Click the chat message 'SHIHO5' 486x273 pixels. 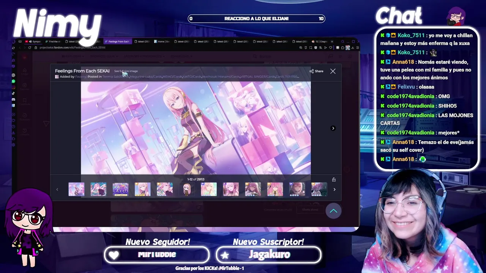tap(447, 106)
